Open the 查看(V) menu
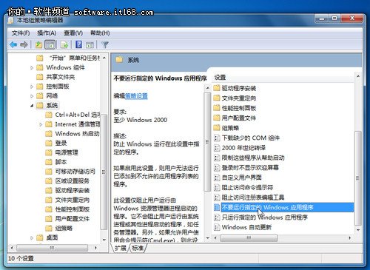Viewport: 370px width, 270px height. (x=73, y=33)
